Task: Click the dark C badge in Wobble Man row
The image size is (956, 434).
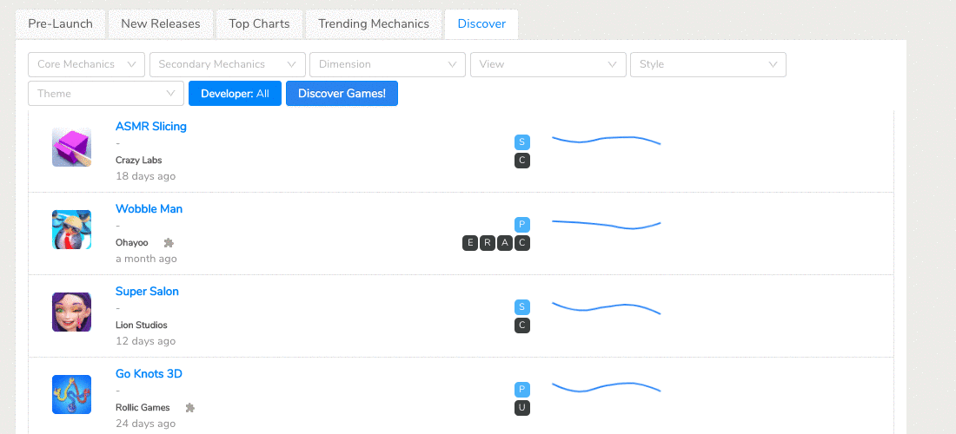Action: point(522,244)
